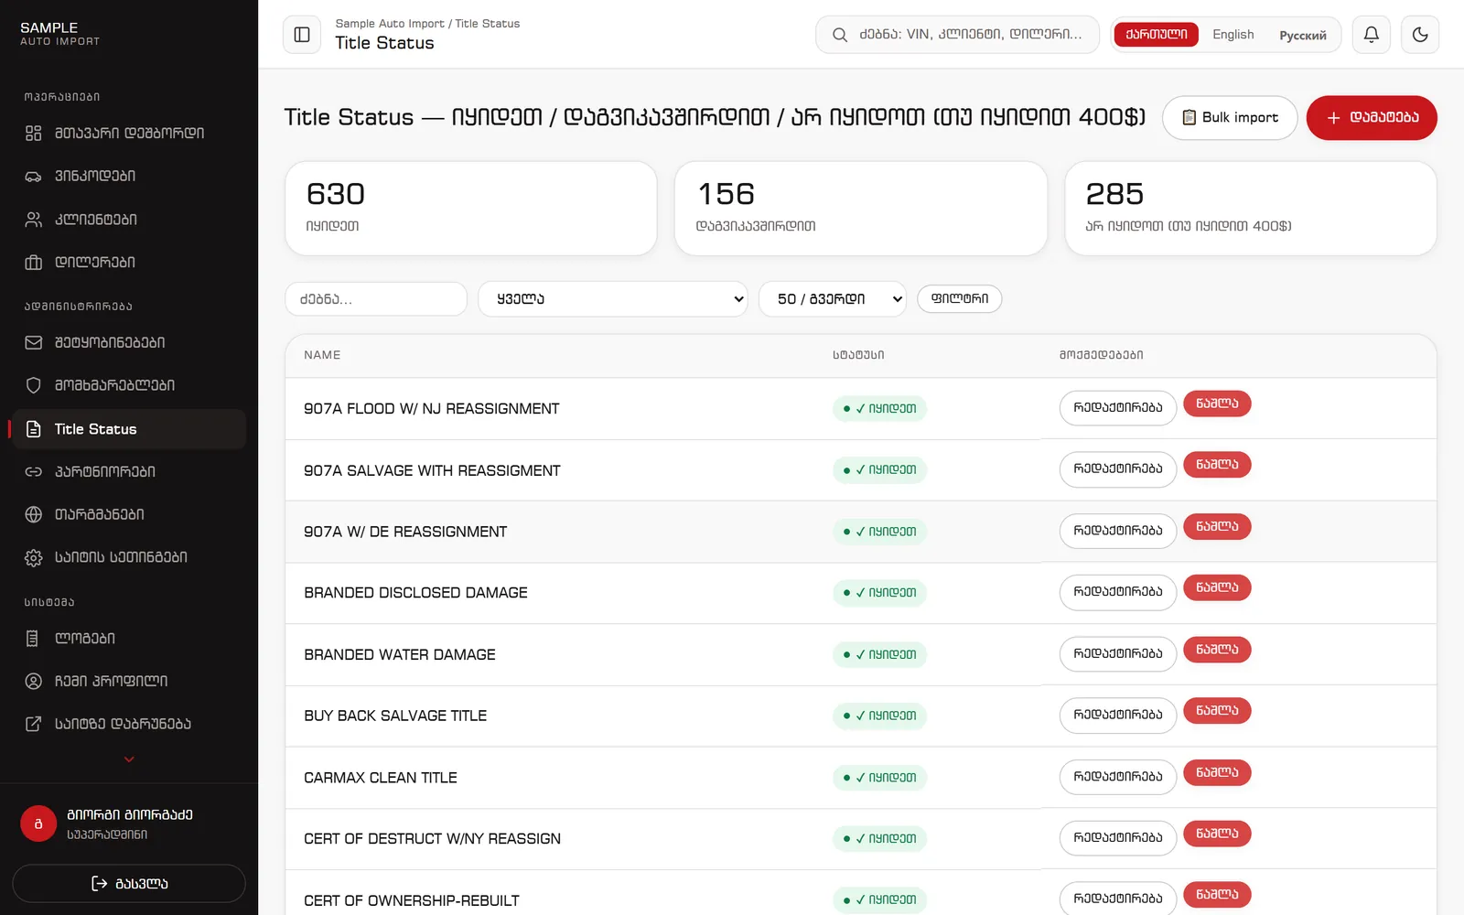The width and height of the screenshot is (1464, 915).
Task: Click the 156 stat card
Action: [x=861, y=209]
